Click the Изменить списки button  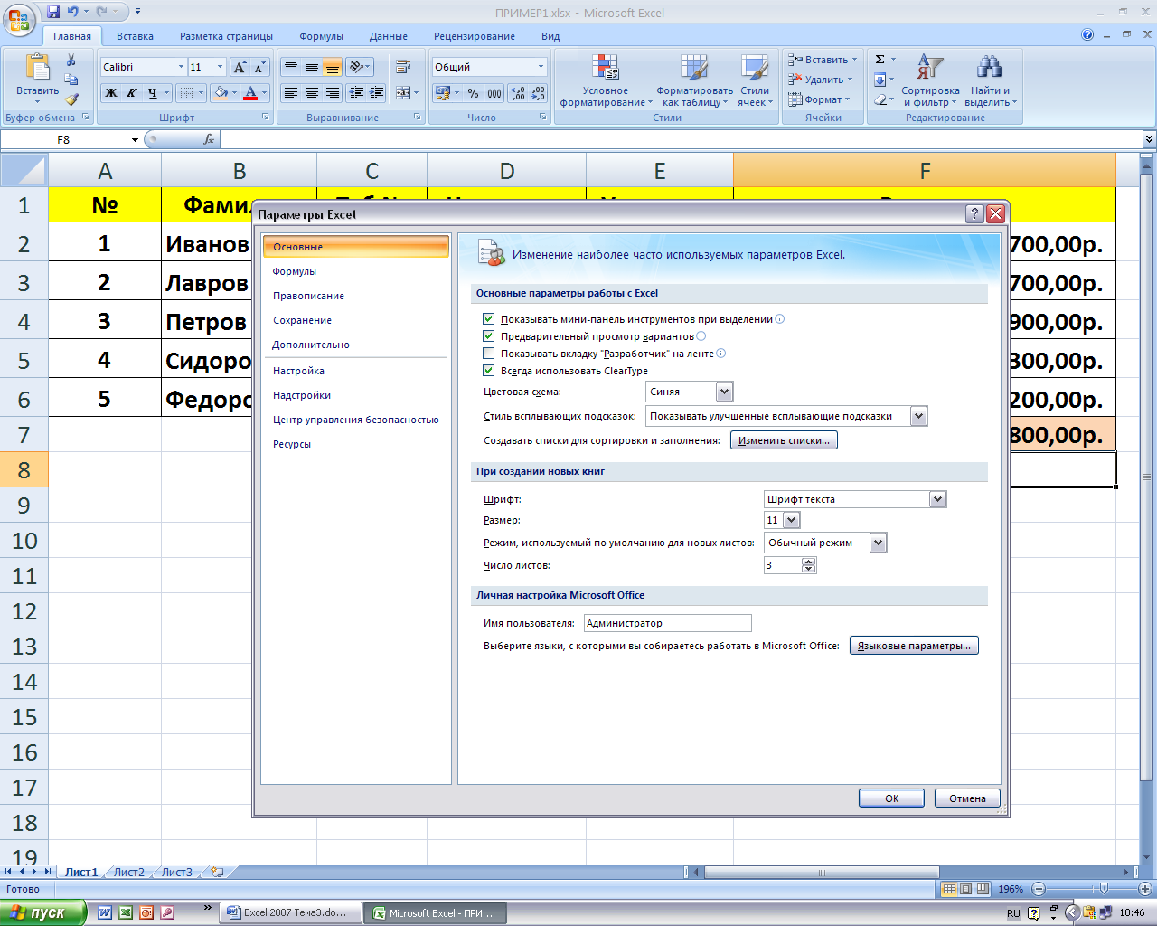click(784, 440)
